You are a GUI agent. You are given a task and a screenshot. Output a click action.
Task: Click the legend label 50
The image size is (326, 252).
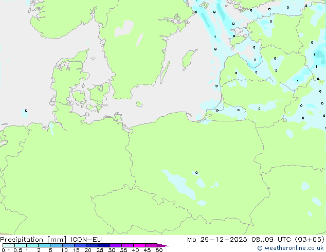[159, 250]
